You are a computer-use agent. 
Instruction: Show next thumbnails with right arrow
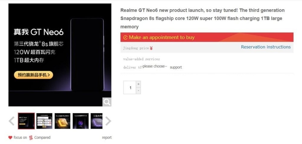click(x=108, y=121)
